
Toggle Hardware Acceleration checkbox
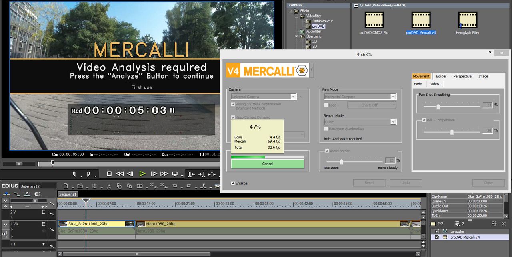coord(326,129)
